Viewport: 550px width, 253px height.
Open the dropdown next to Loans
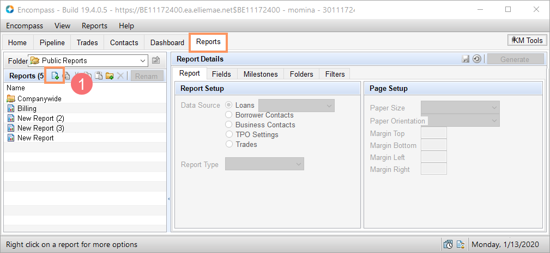297,106
